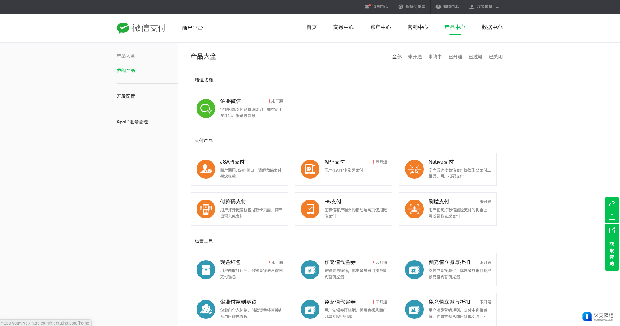This screenshot has height=326, width=620.
Task: Filter products by 未开通 status
Action: 415,57
